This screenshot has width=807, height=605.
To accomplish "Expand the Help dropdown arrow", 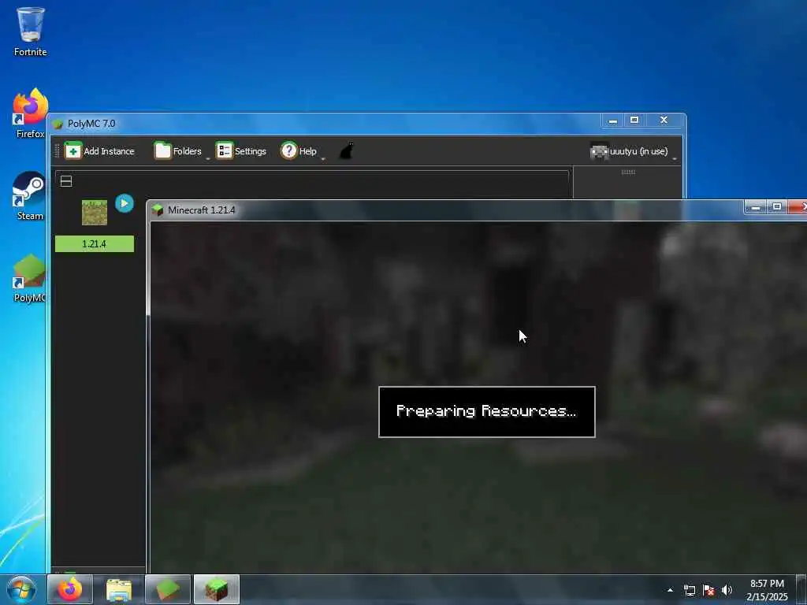I will 322,158.
